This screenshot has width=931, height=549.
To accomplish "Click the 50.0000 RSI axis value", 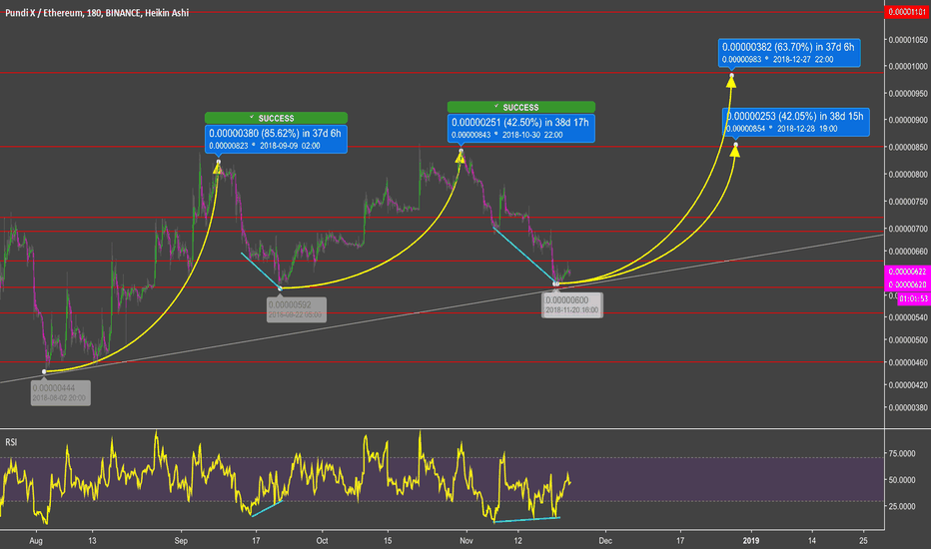I will click(x=901, y=479).
